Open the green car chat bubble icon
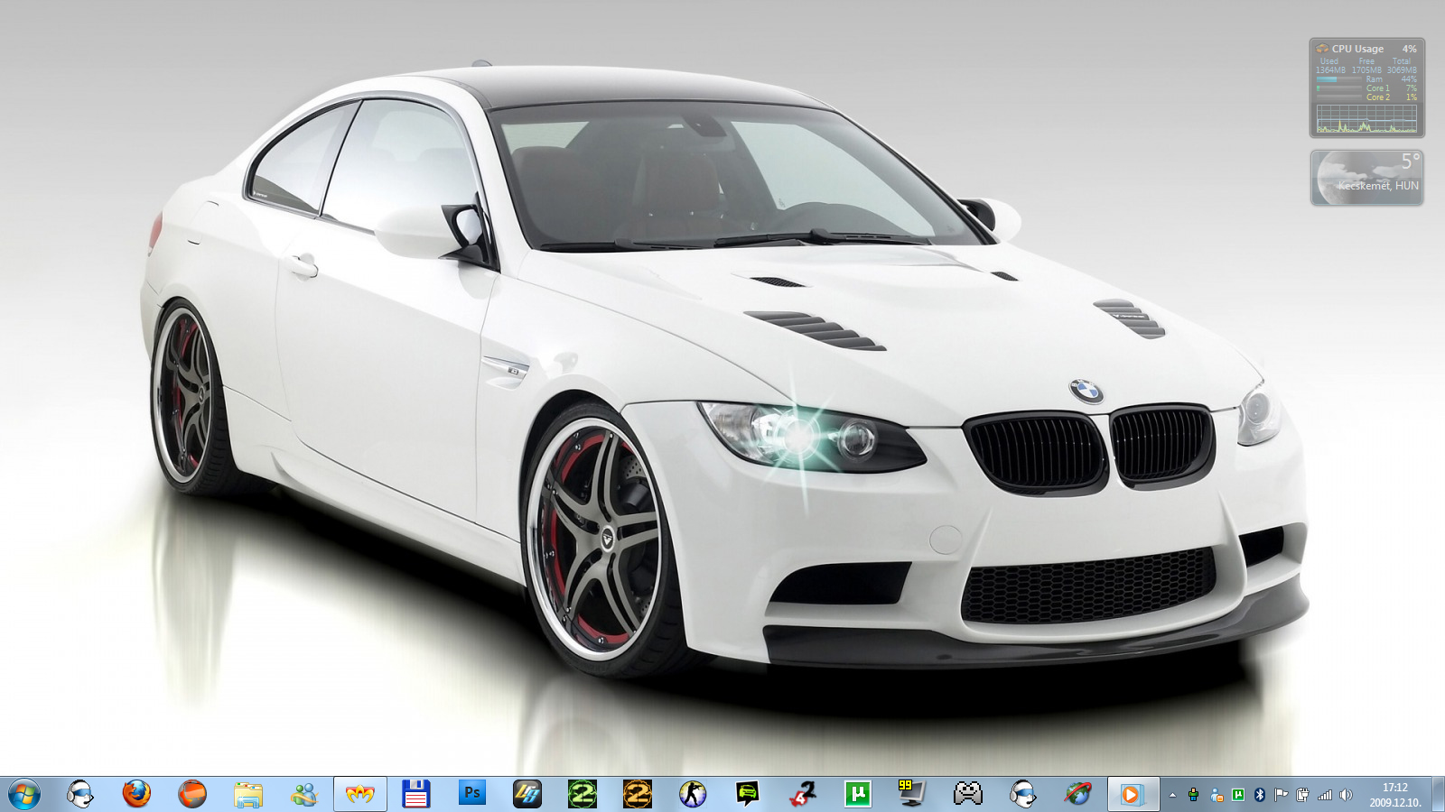 (748, 794)
